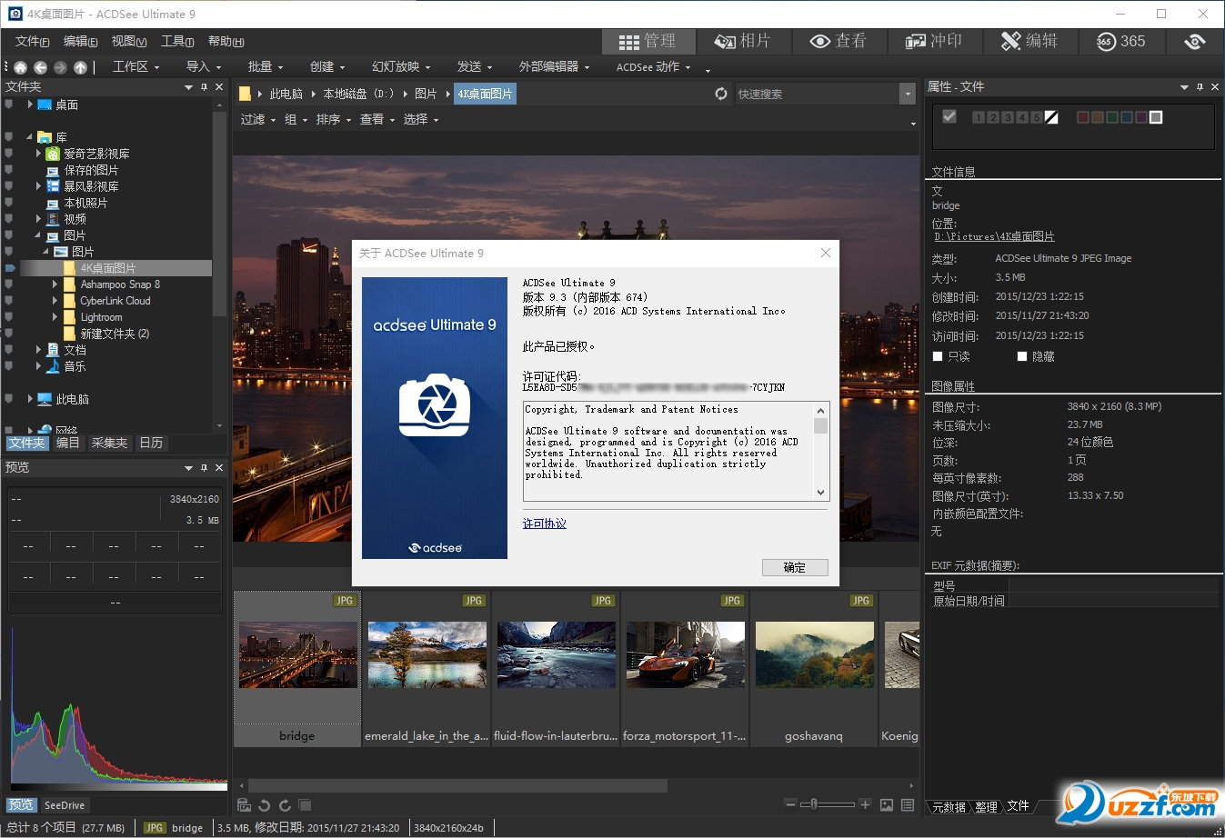Viewport: 1225px width, 838px height.
Task: Expand the Ashampoo Snap 8 folder
Action: click(x=55, y=284)
